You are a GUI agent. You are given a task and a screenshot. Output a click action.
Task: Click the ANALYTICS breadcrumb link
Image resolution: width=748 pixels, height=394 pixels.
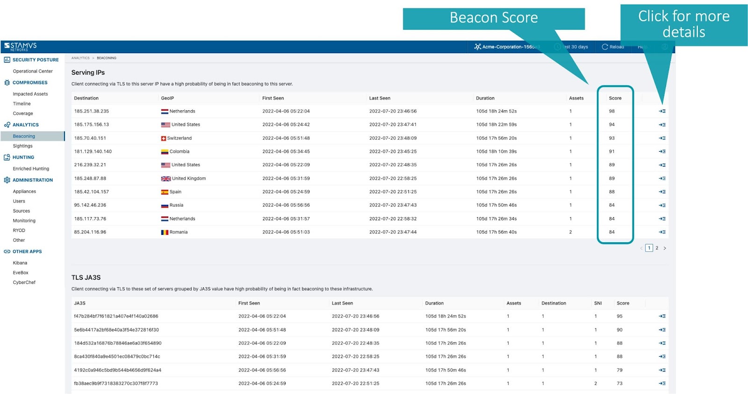tap(80, 58)
